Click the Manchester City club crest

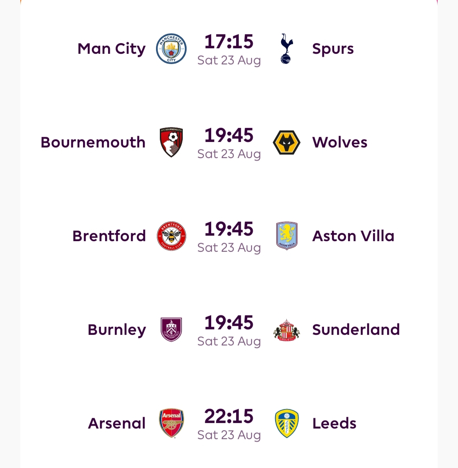[171, 49]
